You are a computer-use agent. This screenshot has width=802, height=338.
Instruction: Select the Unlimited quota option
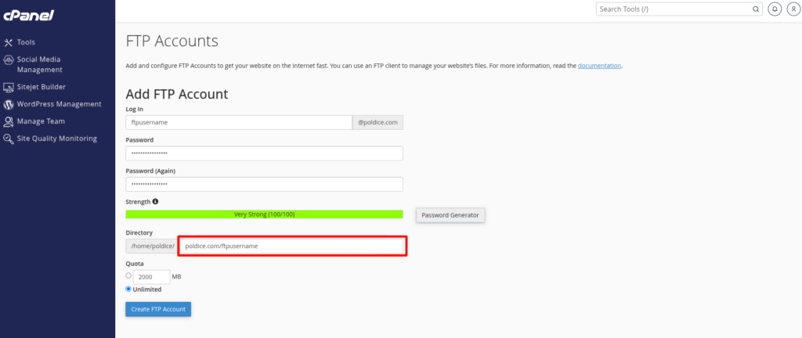pos(128,289)
